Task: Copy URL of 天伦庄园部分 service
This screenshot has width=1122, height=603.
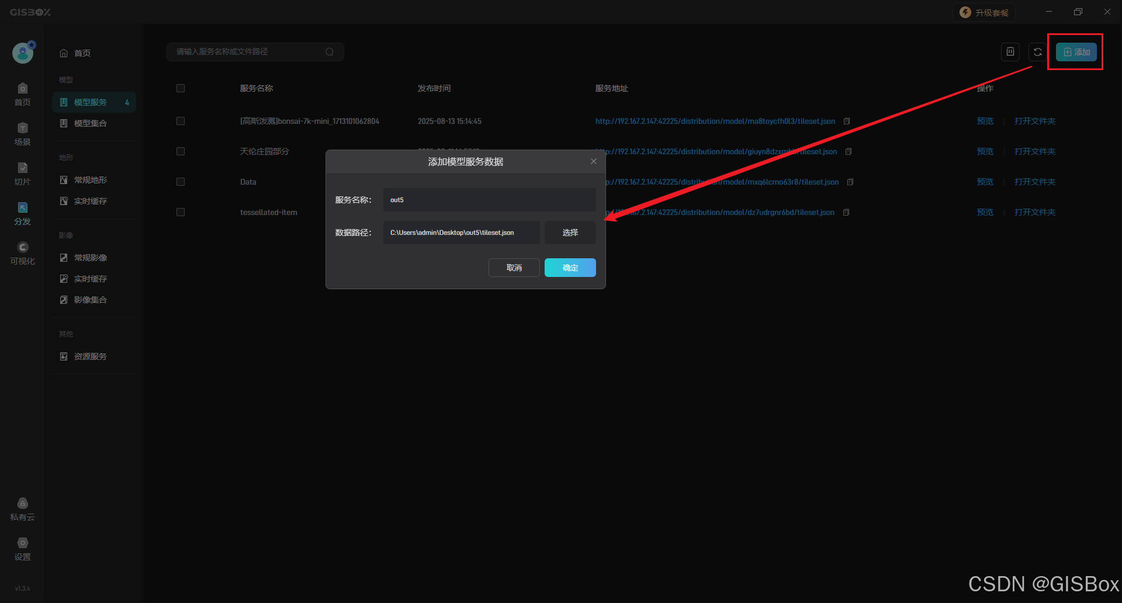Action: pos(849,152)
